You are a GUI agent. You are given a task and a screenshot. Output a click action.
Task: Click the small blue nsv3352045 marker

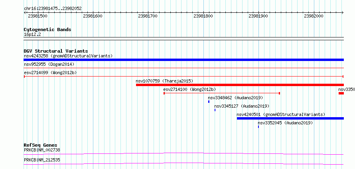tap(258, 127)
